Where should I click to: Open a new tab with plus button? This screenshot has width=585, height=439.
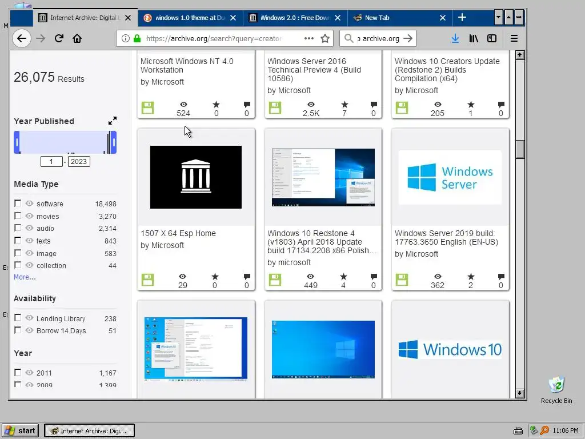click(x=462, y=18)
